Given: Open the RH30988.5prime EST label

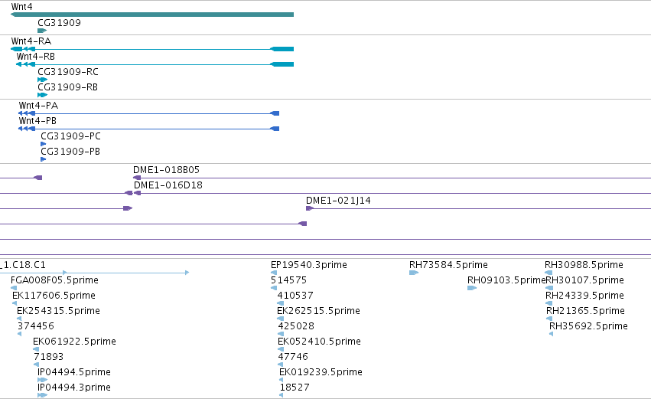Looking at the screenshot, I should 584,265.
